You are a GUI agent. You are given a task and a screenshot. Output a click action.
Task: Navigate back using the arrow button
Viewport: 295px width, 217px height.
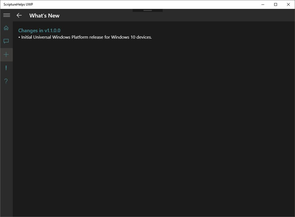click(x=19, y=15)
